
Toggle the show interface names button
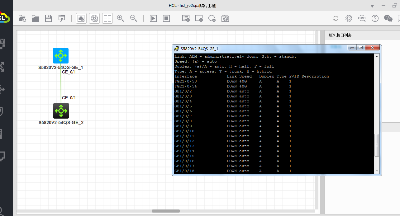(x=81, y=18)
